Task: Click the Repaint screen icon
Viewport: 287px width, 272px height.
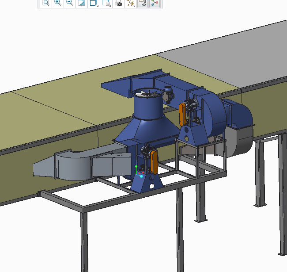Action: click(x=82, y=3)
